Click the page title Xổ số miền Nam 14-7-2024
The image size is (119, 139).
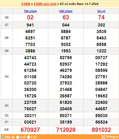point(79,4)
